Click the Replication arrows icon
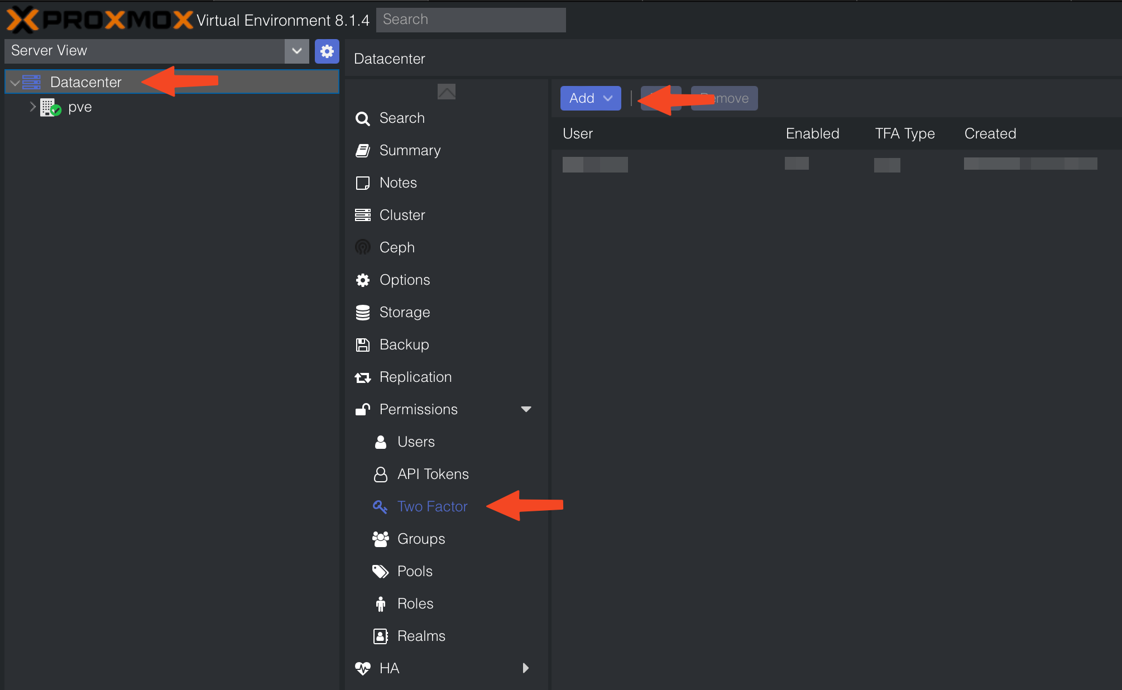Viewport: 1122px width, 690px height. 363,377
